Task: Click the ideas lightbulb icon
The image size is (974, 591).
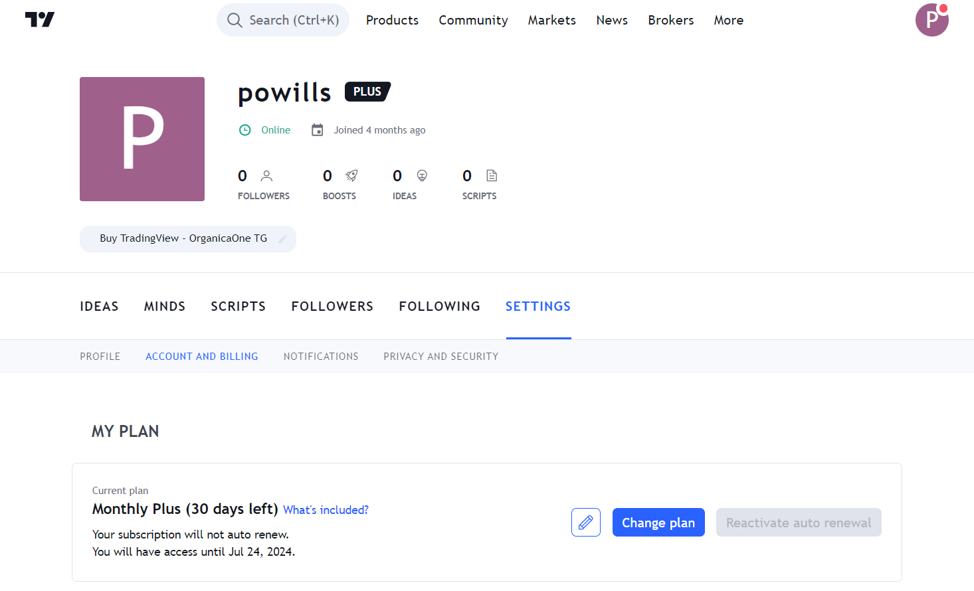Action: (422, 176)
